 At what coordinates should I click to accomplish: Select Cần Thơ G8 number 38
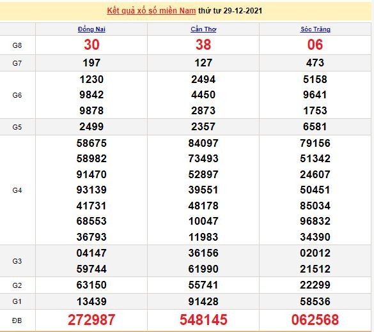click(x=203, y=45)
